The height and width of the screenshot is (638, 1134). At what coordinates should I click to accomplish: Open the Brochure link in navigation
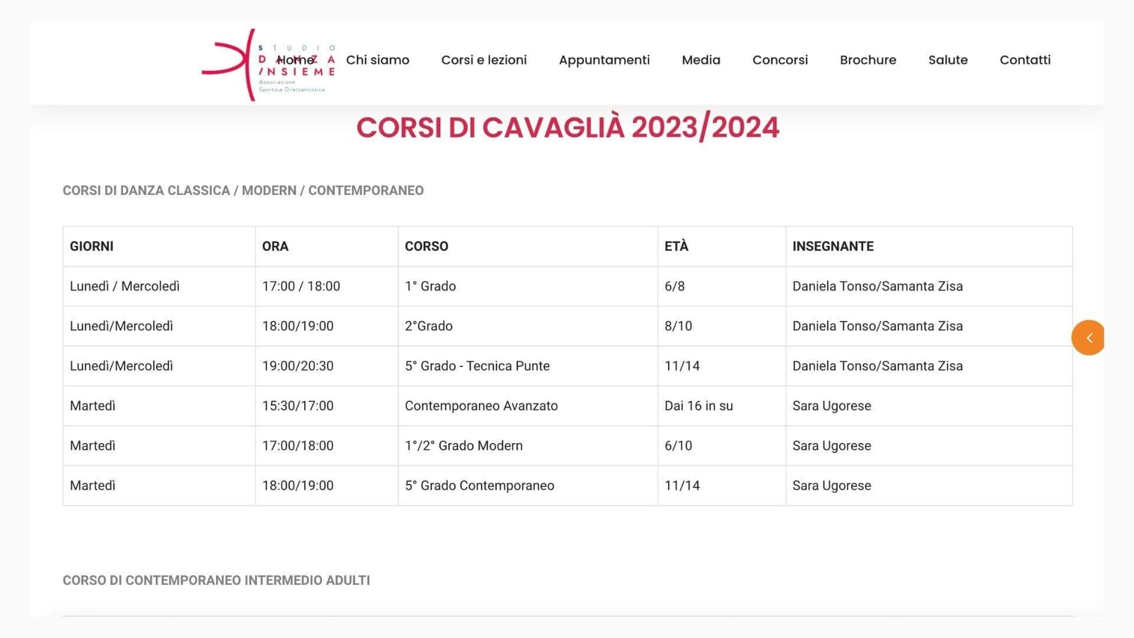868,60
